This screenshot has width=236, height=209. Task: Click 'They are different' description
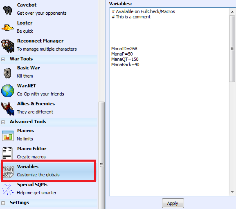click(x=35, y=112)
